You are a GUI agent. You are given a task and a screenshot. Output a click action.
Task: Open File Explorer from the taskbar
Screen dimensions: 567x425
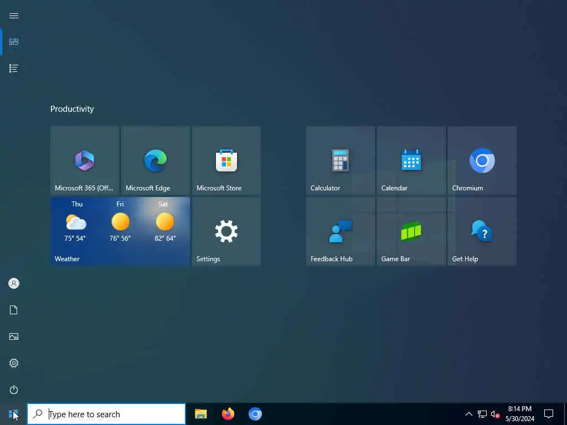[x=200, y=414]
